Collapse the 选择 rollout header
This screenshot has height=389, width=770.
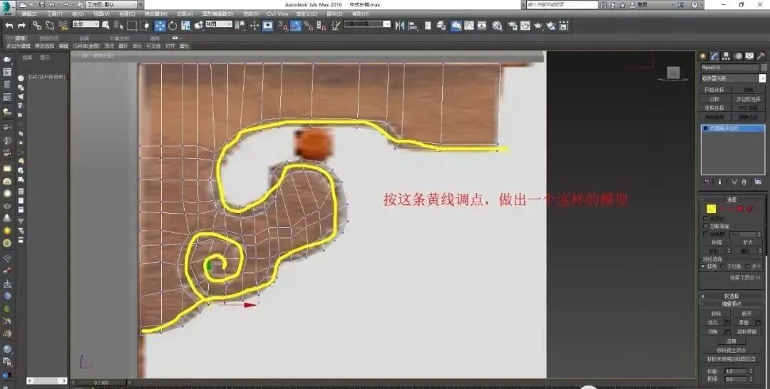pyautogui.click(x=731, y=199)
